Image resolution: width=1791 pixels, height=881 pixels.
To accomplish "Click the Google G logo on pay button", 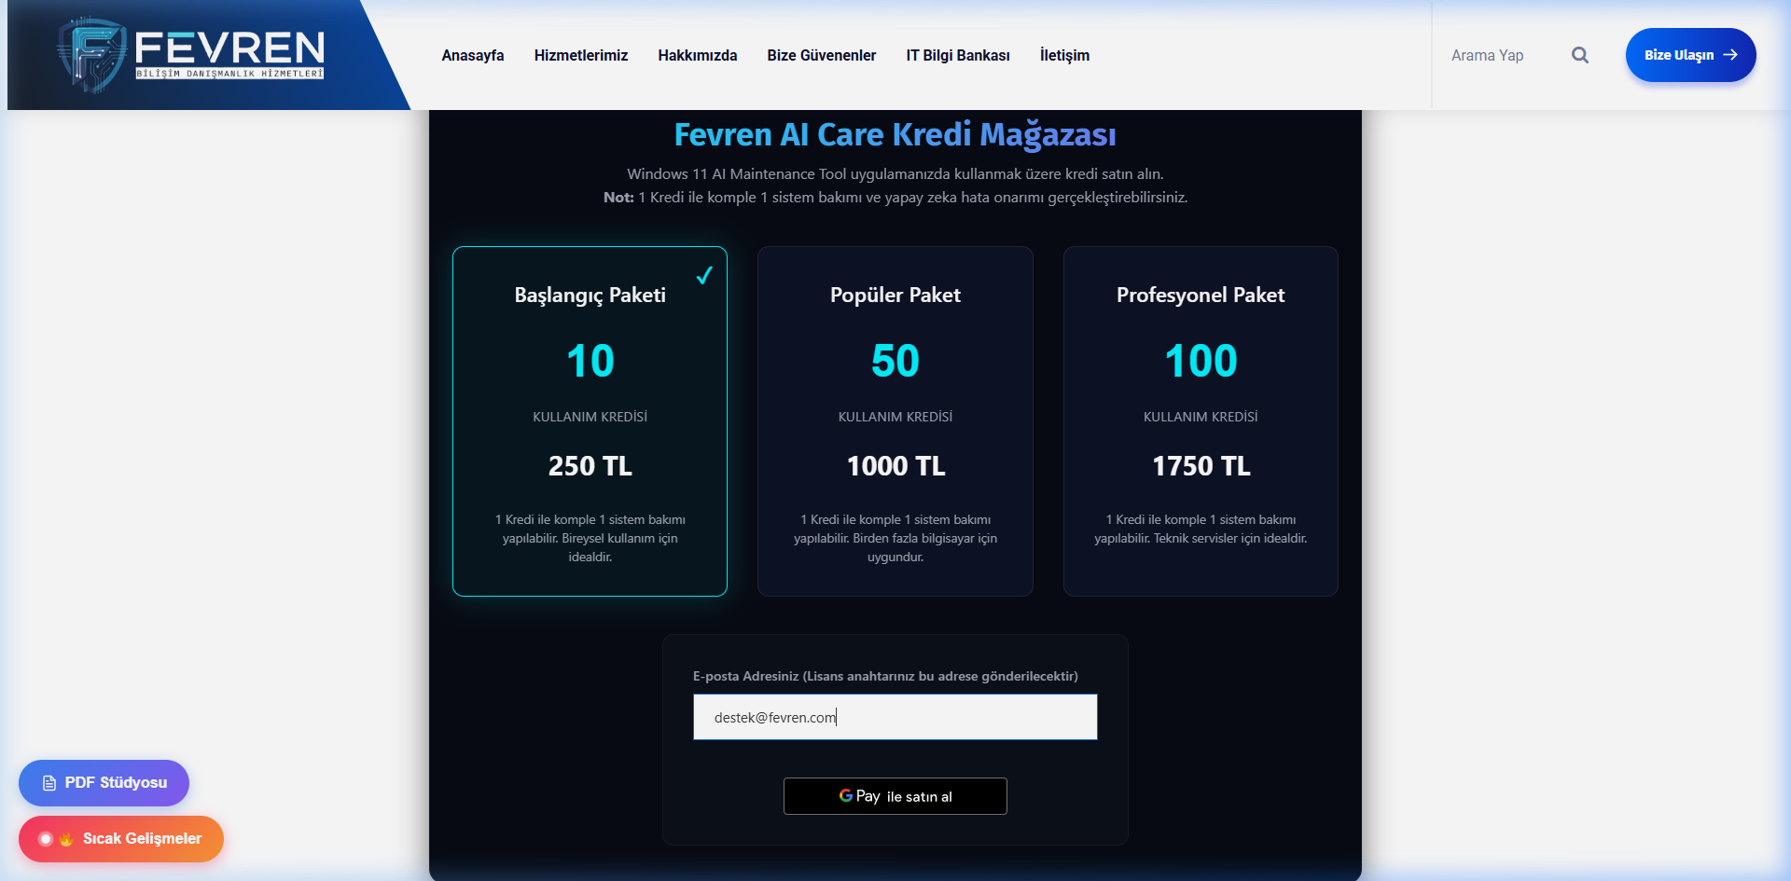I will pyautogui.click(x=846, y=795).
